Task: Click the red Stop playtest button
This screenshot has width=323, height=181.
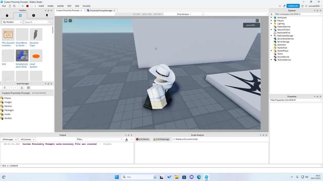Action: [27, 6]
